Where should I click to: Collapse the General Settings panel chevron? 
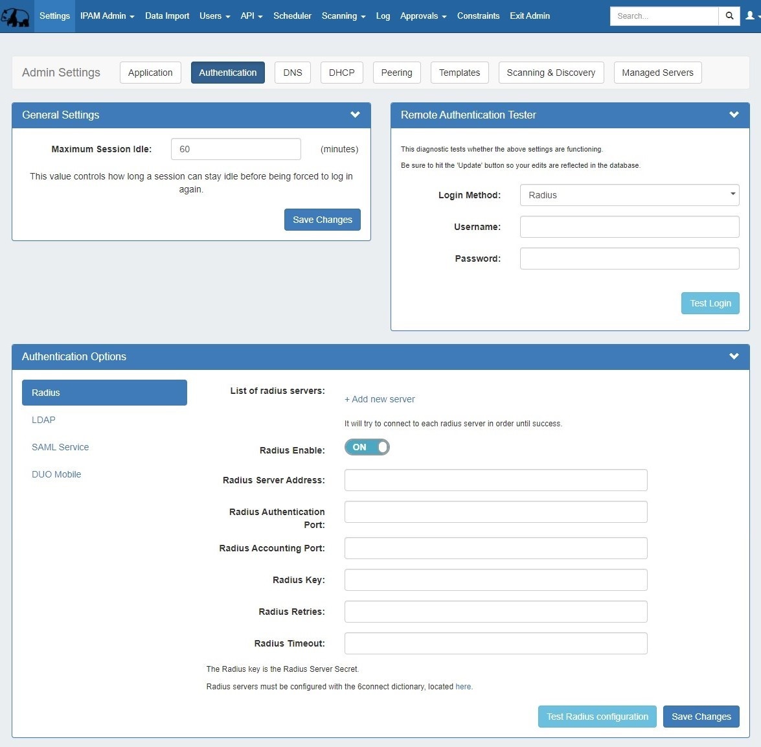point(355,115)
